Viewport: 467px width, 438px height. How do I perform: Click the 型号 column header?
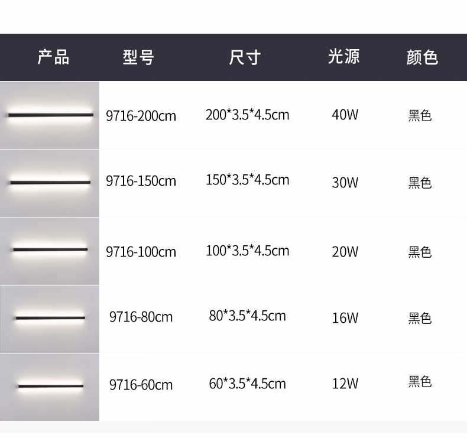[138, 57]
